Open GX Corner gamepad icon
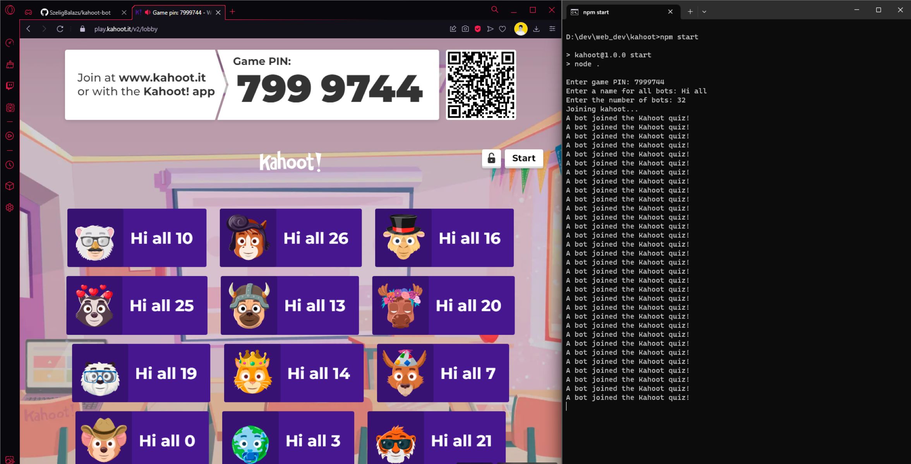911x464 pixels. 29,12
